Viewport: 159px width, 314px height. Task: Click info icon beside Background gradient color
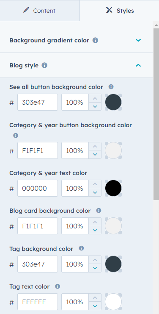tap(95, 40)
